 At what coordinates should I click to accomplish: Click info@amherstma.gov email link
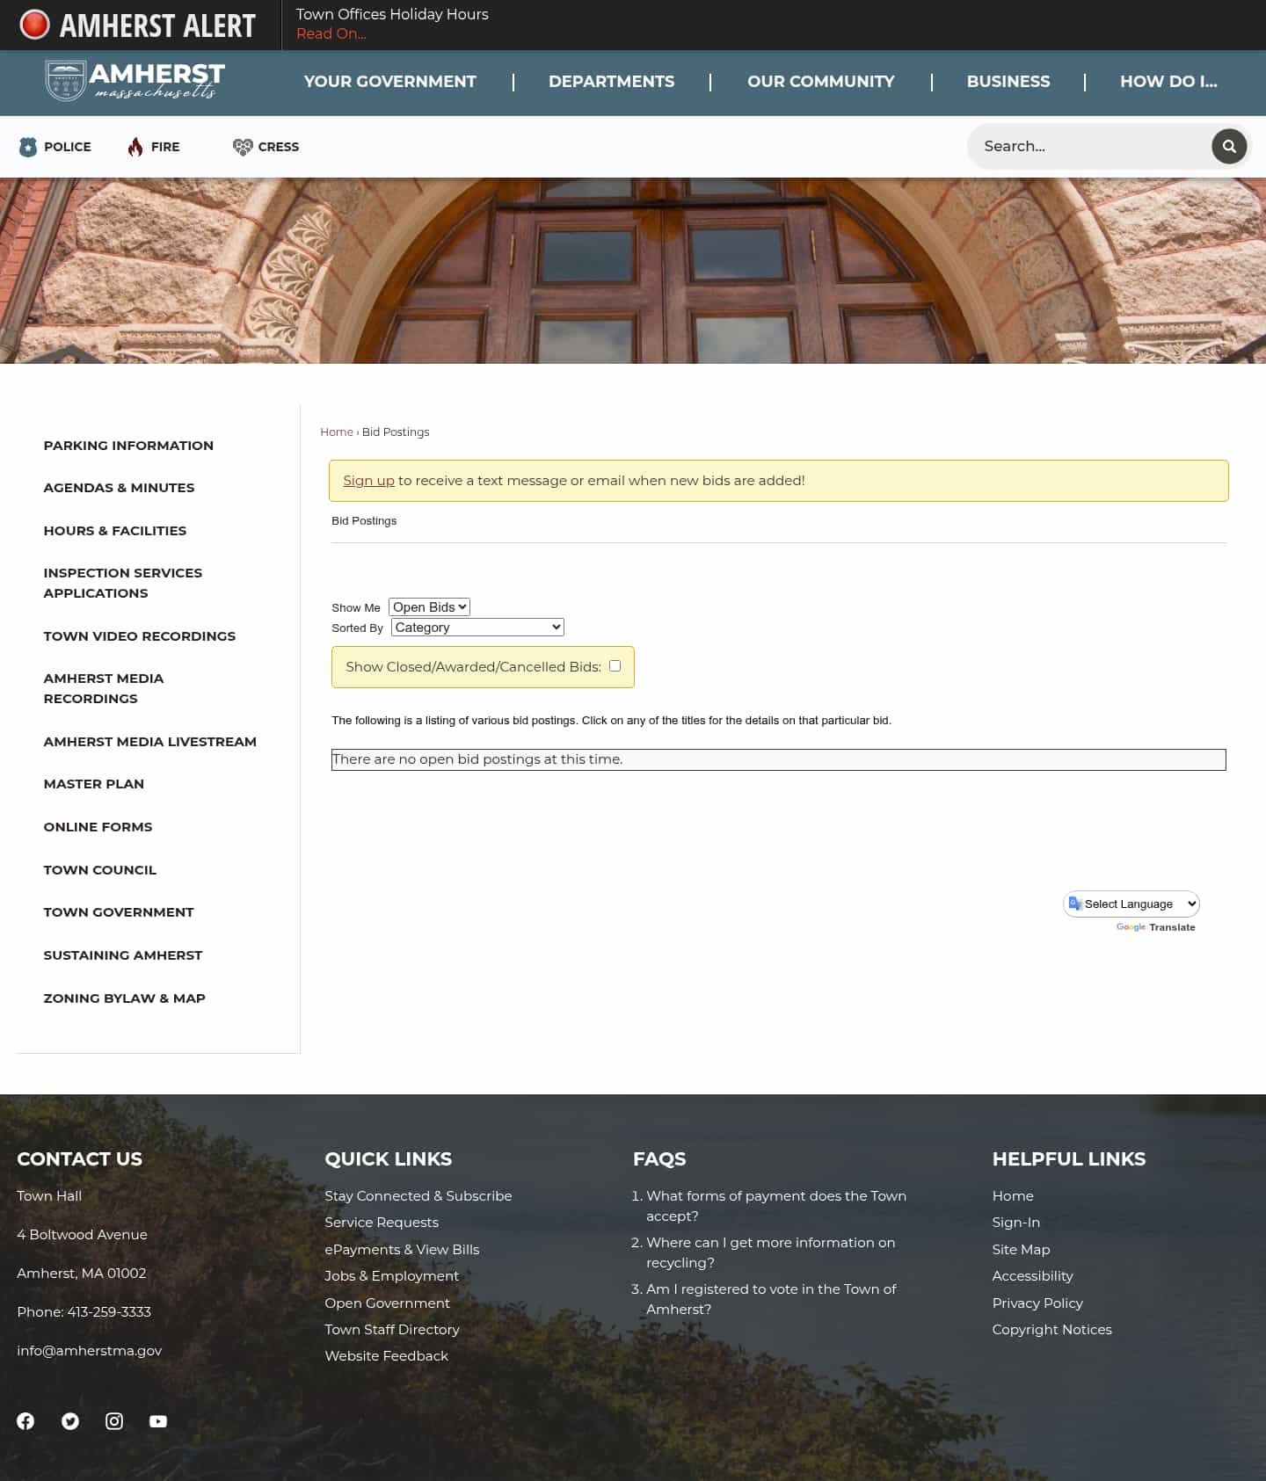pyautogui.click(x=90, y=1350)
